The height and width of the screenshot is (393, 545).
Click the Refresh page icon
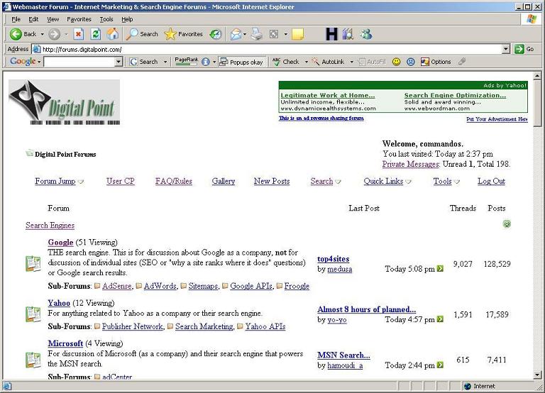(96, 34)
